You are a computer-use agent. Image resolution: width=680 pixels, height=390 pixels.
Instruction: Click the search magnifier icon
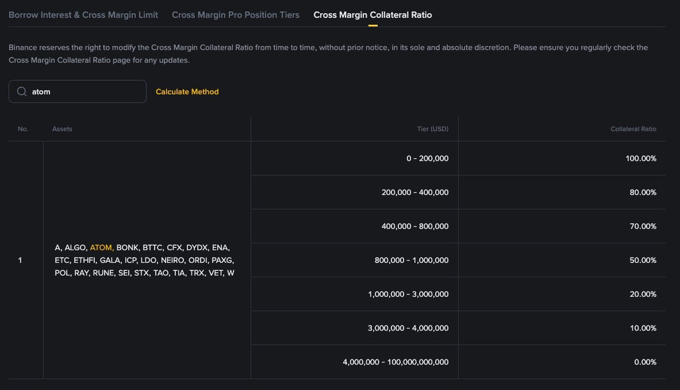[22, 91]
